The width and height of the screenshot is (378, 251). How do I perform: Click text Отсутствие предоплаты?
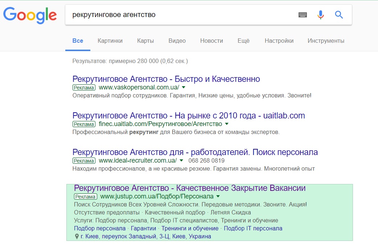[107, 213]
